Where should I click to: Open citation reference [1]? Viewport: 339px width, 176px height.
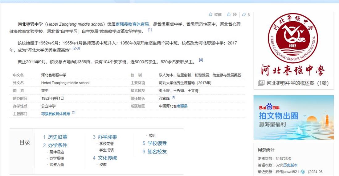pos(149,29)
